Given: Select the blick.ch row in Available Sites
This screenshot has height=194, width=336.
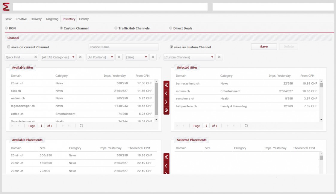Looking at the screenshot, I should 82,91.
